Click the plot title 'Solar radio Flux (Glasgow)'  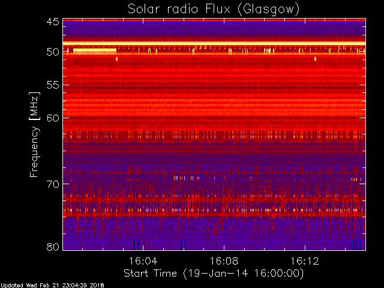tap(214, 10)
